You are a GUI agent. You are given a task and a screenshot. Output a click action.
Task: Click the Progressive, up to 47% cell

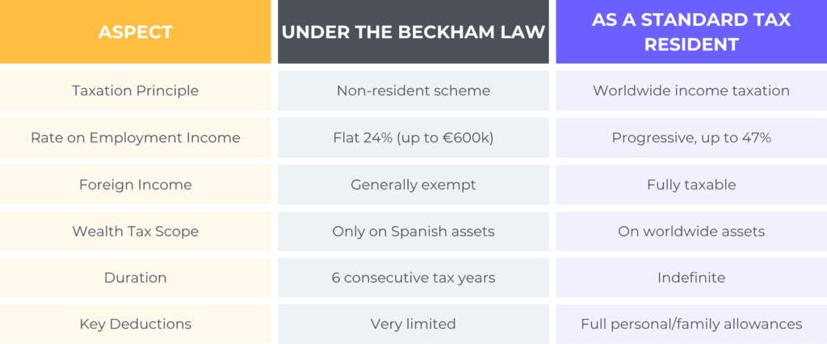[x=691, y=137]
